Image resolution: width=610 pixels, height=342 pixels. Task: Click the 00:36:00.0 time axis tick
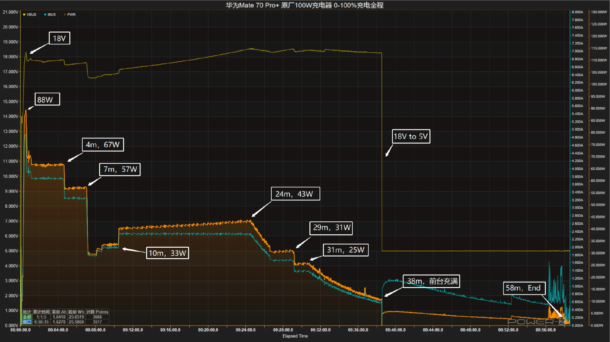tap(358, 330)
